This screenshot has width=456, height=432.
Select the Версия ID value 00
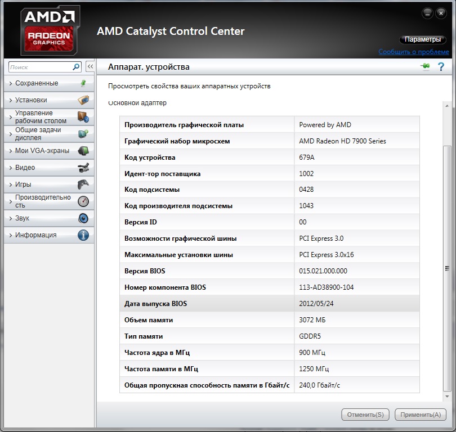[302, 222]
